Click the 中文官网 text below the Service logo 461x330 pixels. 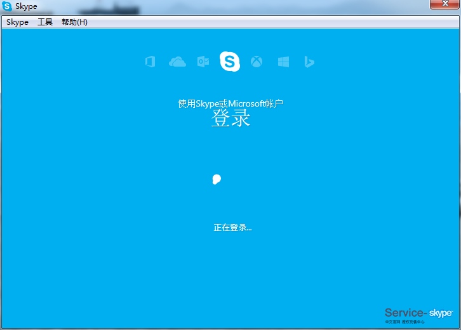pos(392,322)
